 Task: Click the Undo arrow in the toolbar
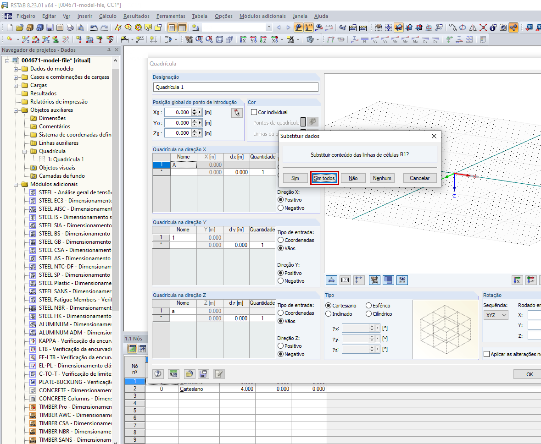coord(94,27)
